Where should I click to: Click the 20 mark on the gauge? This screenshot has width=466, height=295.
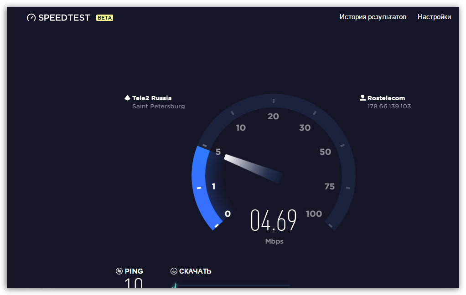[x=273, y=117]
